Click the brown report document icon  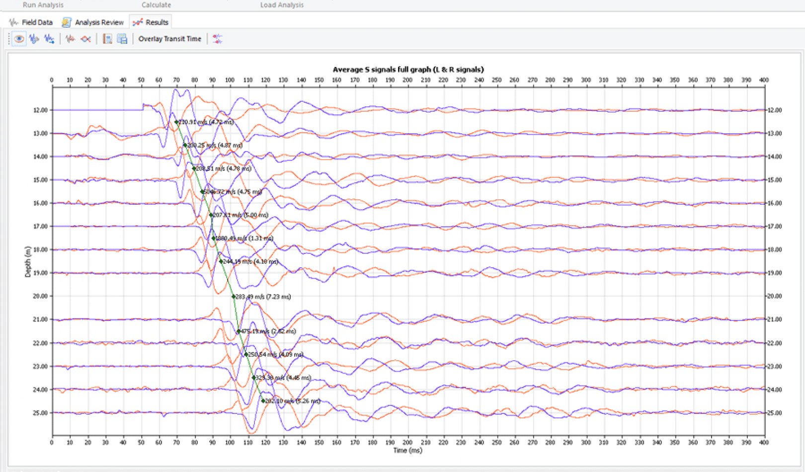(x=107, y=39)
